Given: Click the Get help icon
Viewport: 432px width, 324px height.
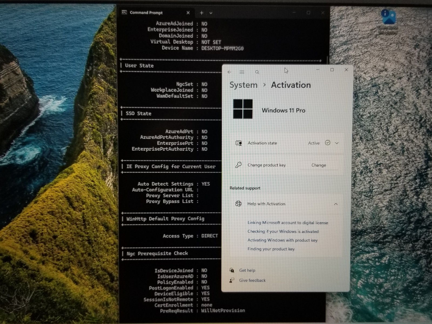Looking at the screenshot, I should tap(232, 270).
